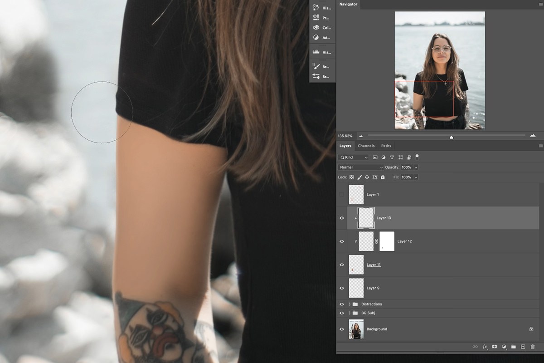This screenshot has height=363, width=544.
Task: Filter layers by shape layers icon
Action: pos(400,157)
